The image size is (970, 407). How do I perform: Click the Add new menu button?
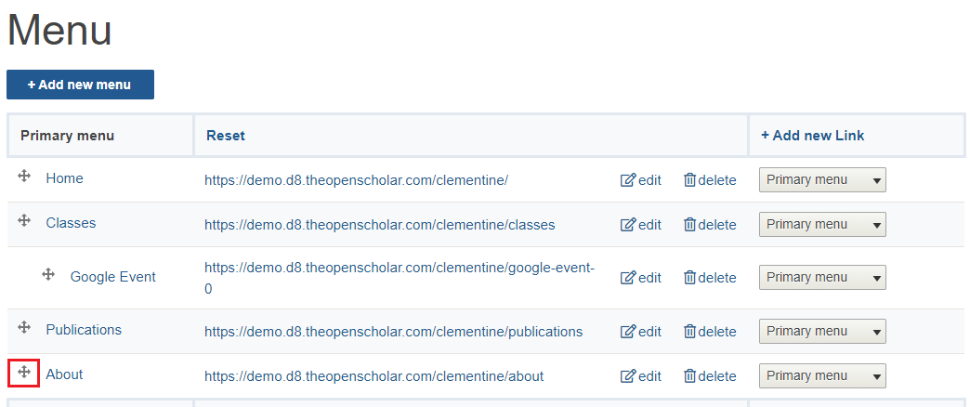point(81,85)
